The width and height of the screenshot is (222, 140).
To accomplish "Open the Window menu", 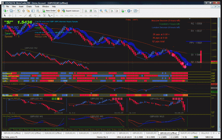I will click(x=45, y=6).
